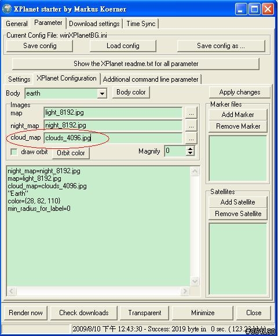Click the config text scroll up arrow
The width and height of the screenshot is (278, 336).
tap(195, 171)
